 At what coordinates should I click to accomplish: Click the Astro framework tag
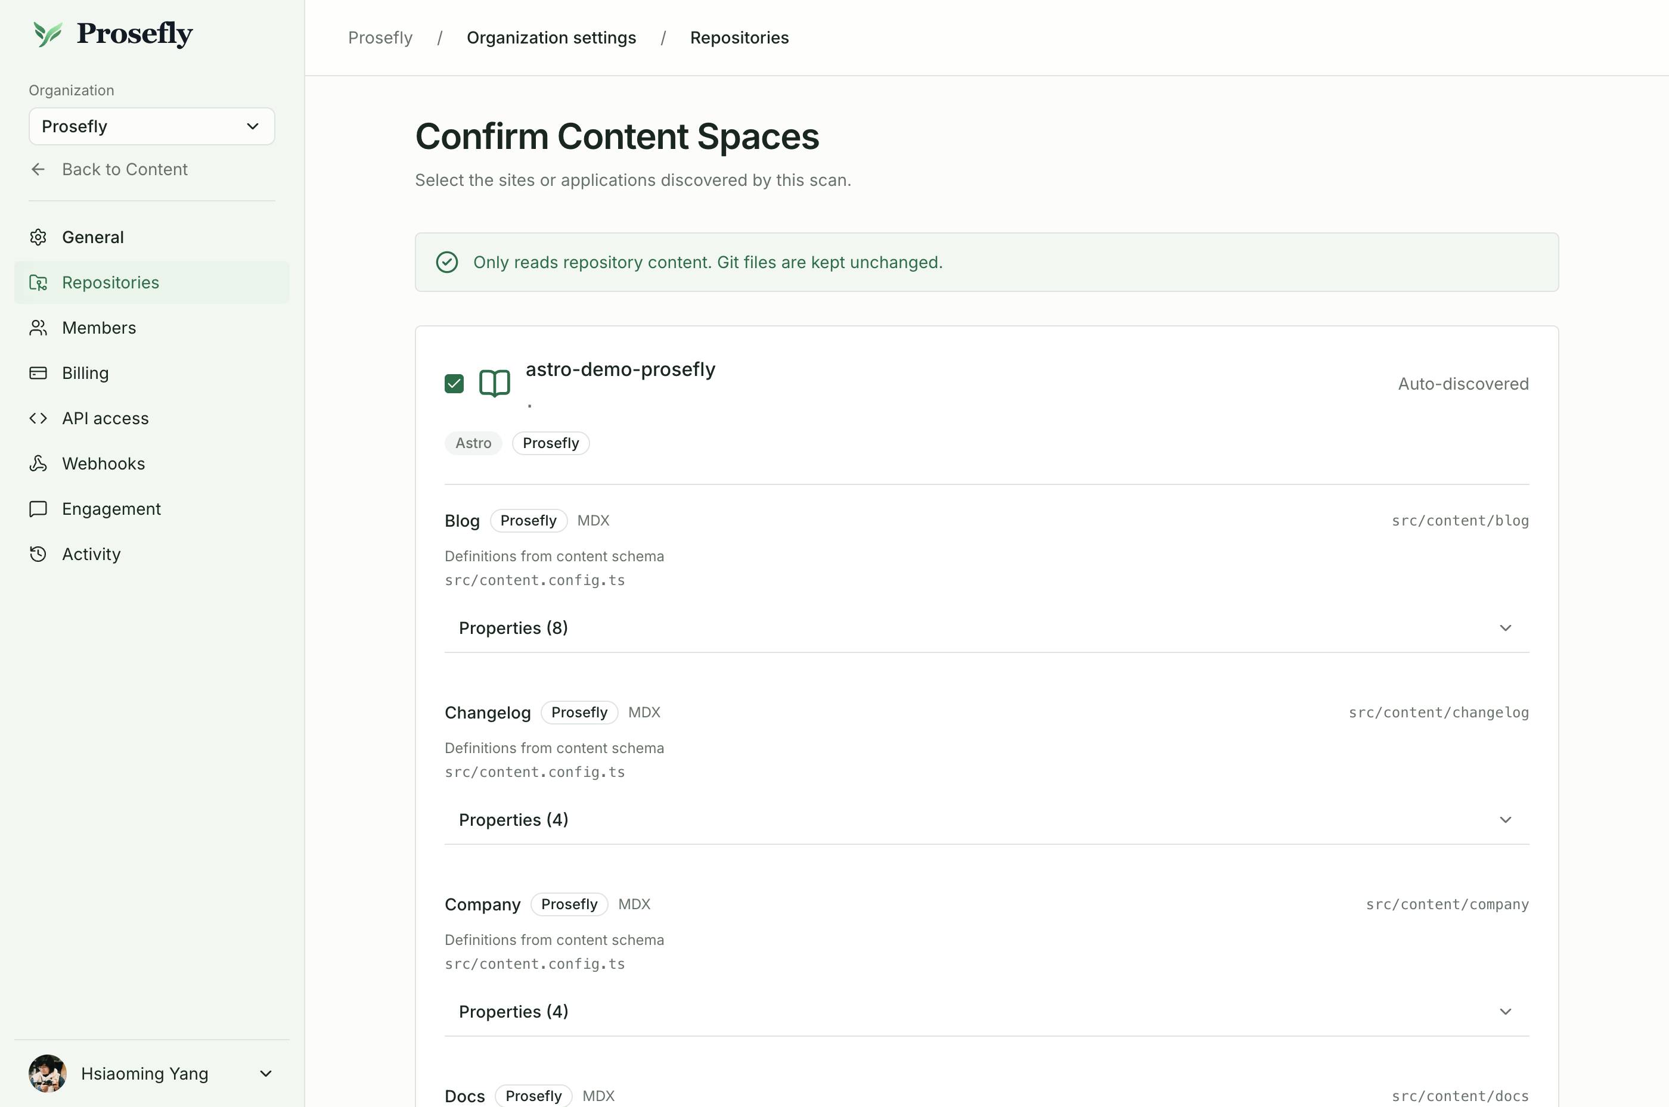coord(473,443)
